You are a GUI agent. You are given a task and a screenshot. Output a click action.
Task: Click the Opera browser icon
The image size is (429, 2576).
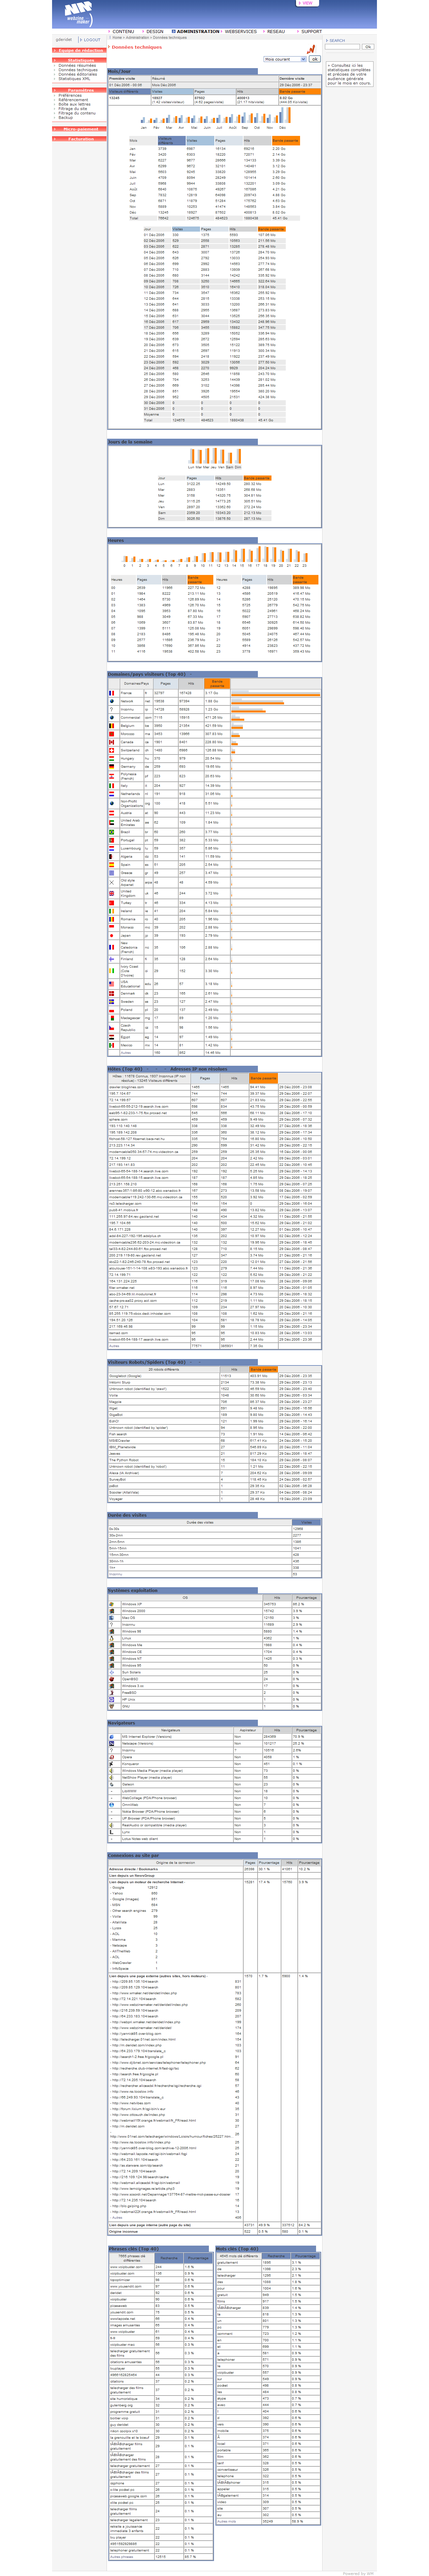click(112, 1757)
